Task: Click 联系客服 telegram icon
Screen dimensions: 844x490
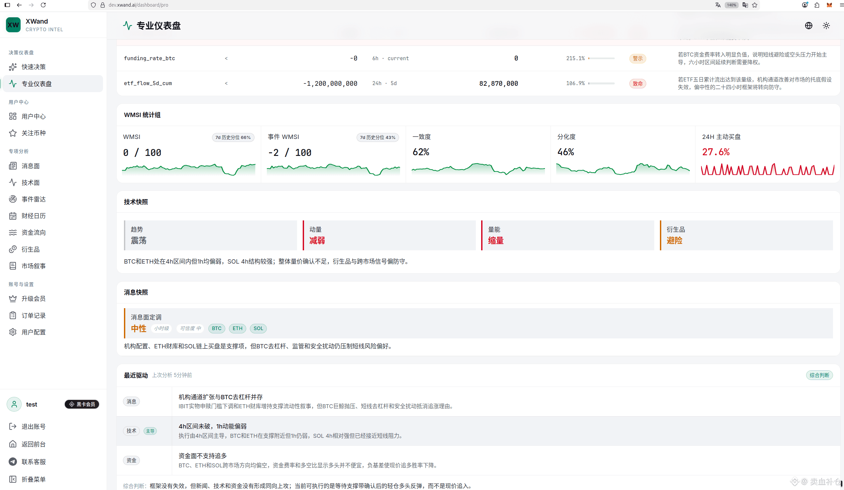Action: [x=13, y=461]
